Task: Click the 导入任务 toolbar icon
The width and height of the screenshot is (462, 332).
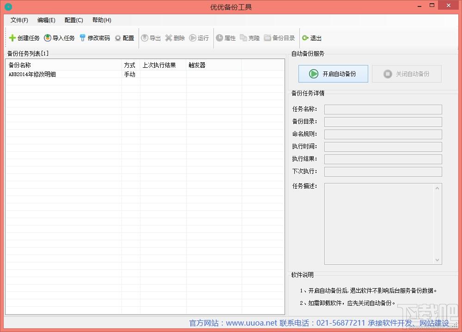Action: [x=48, y=38]
